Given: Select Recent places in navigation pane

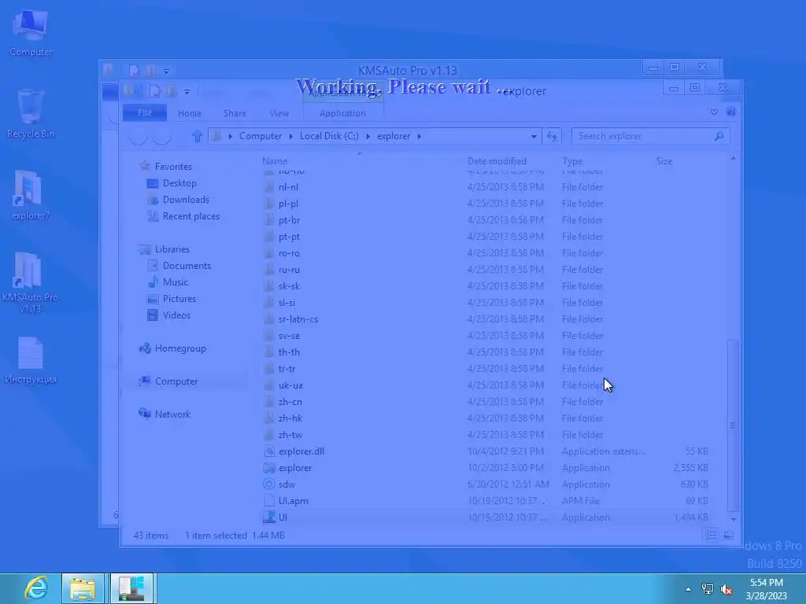Looking at the screenshot, I should [190, 215].
